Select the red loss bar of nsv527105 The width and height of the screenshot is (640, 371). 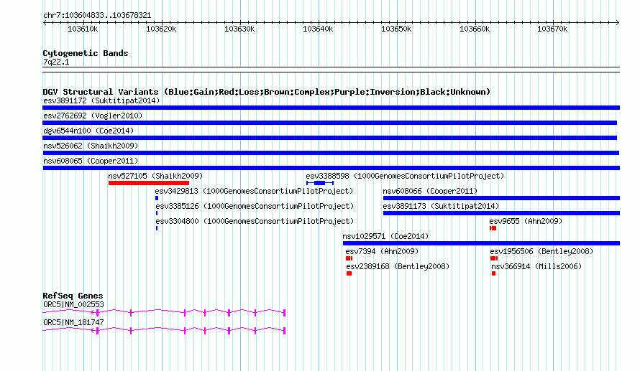click(149, 183)
